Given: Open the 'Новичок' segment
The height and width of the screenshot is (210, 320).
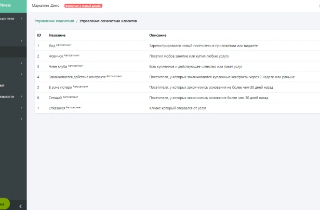Looking at the screenshot, I should click(56, 56).
